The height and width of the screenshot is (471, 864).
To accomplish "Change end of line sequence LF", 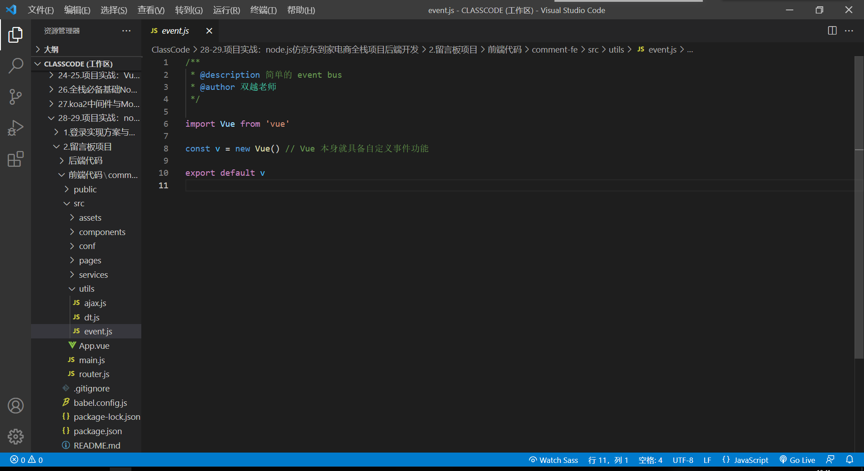I will click(707, 460).
